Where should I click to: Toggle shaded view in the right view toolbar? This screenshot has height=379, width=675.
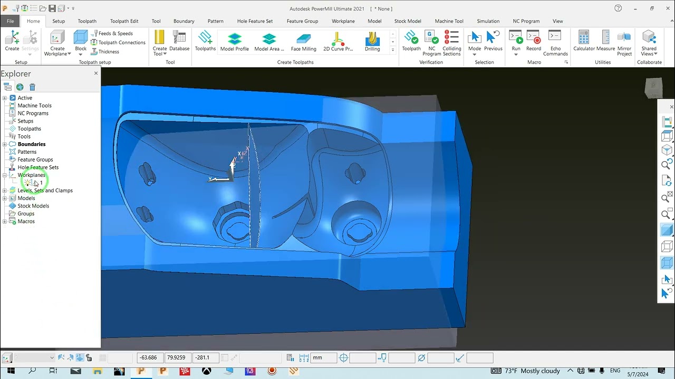(667, 230)
